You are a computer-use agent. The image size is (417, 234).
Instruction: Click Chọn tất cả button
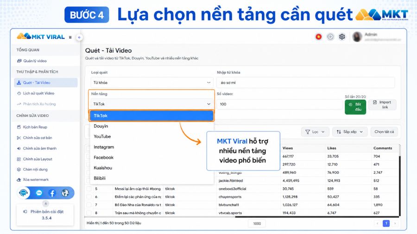click(x=384, y=132)
